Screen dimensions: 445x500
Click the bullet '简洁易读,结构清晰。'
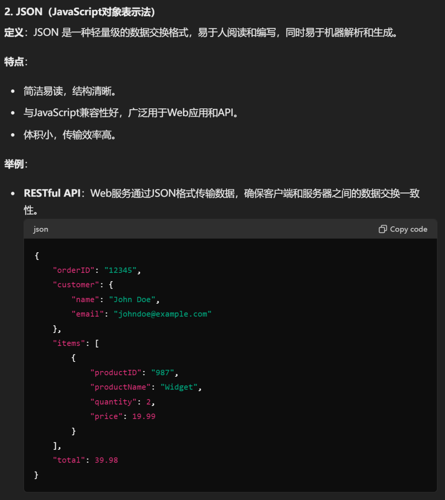pyautogui.click(x=70, y=91)
